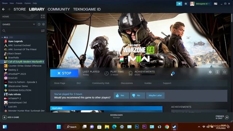Select Lost Ark in the list
The image size is (233, 131).
click(12, 107)
